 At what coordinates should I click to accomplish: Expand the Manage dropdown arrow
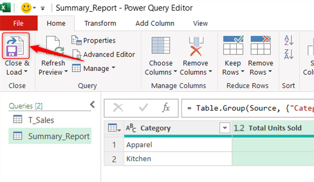(x=113, y=67)
